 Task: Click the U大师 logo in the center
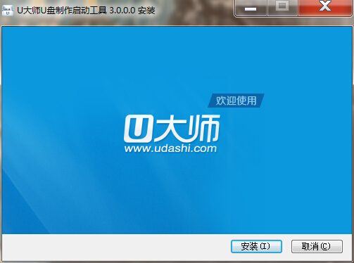click(172, 129)
